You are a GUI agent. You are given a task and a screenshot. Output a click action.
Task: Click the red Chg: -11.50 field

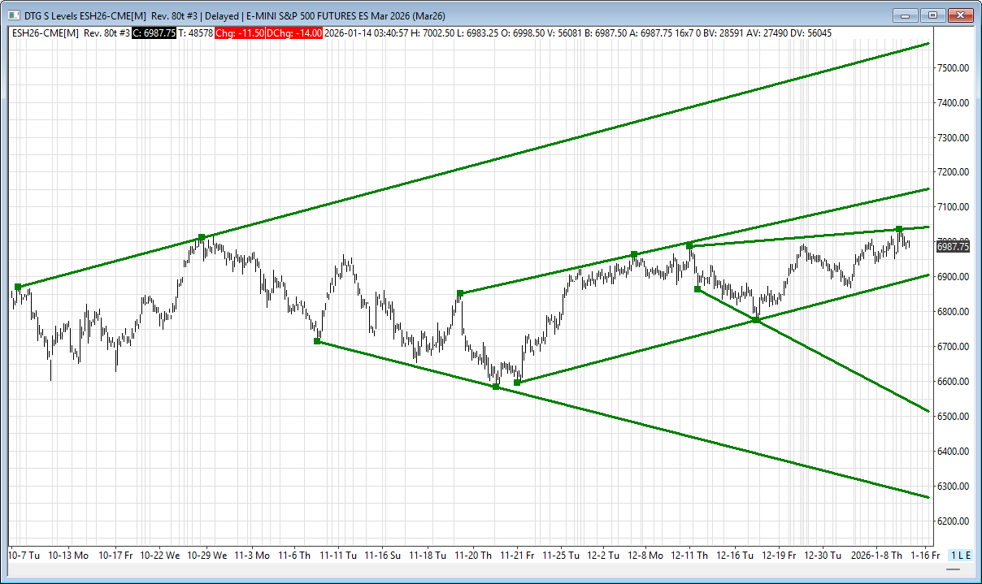[241, 32]
